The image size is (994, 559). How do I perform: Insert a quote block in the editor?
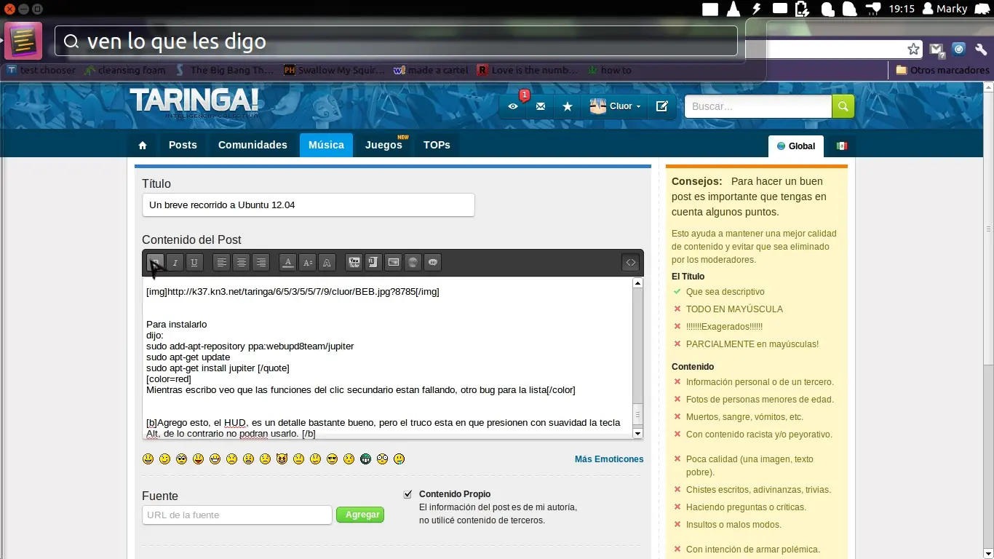(x=432, y=263)
